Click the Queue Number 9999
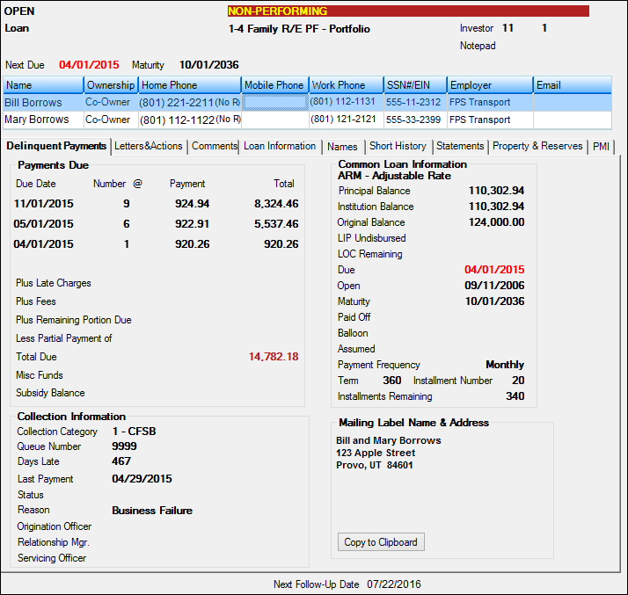Viewport: 628px width, 595px height. [124, 446]
